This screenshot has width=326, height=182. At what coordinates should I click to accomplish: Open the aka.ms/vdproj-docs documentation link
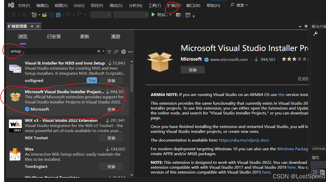[x=244, y=140]
